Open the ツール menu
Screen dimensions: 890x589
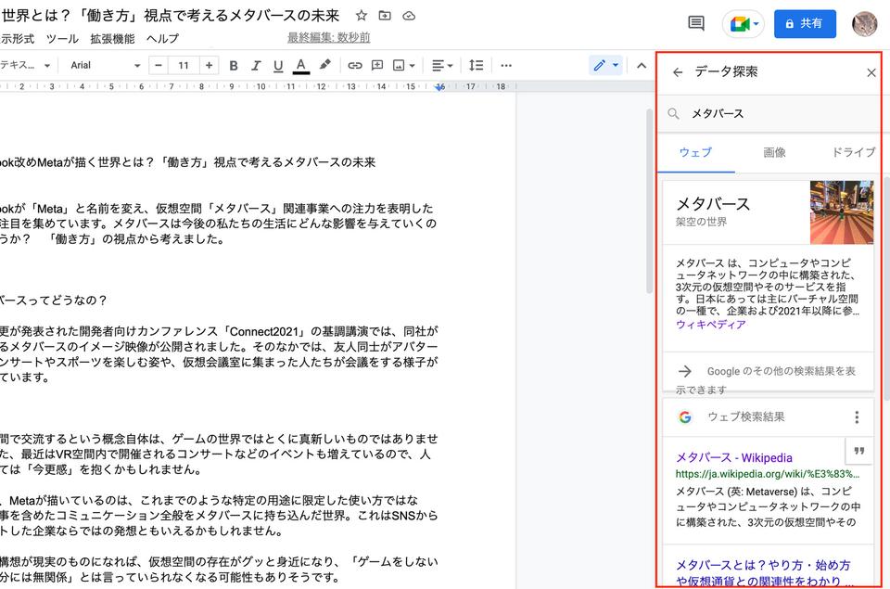pyautogui.click(x=62, y=39)
